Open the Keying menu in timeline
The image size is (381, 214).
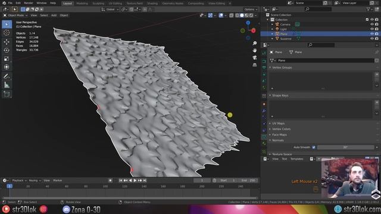tap(35, 181)
